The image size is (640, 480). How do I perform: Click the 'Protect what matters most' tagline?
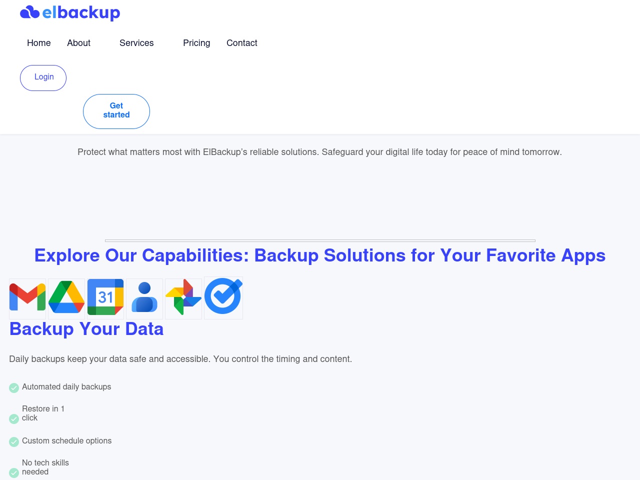pyautogui.click(x=320, y=152)
